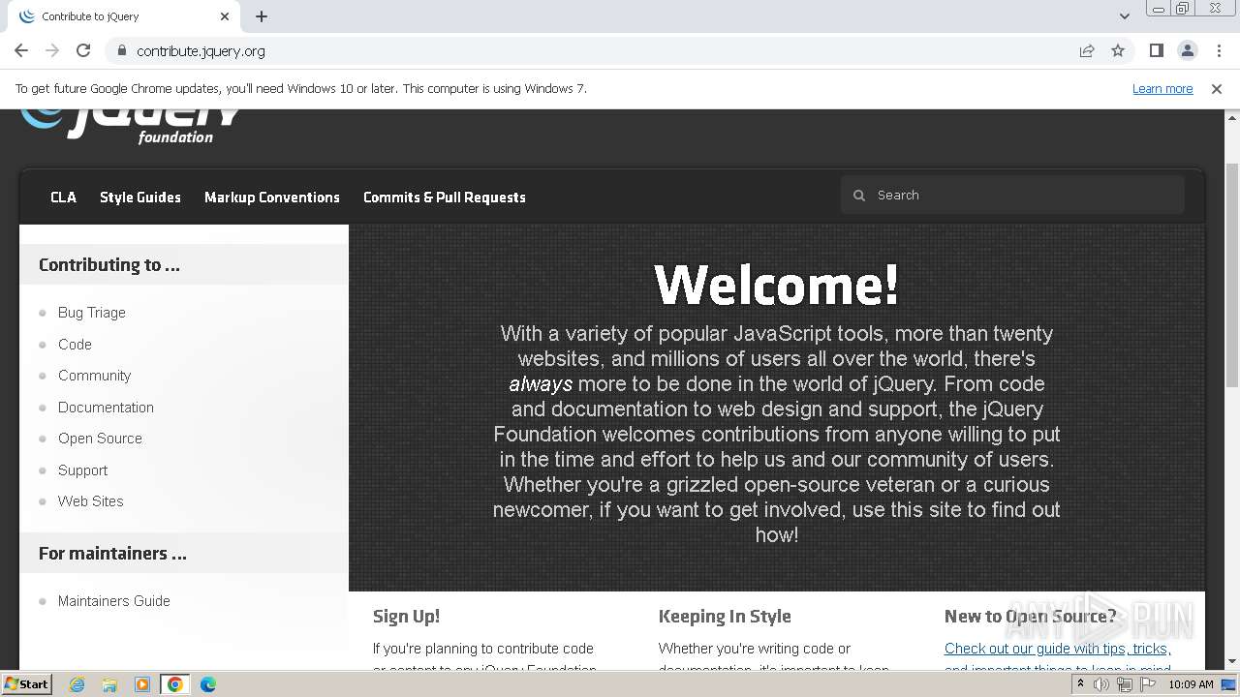Go back to the previous page
1240x697 pixels.
[21, 50]
